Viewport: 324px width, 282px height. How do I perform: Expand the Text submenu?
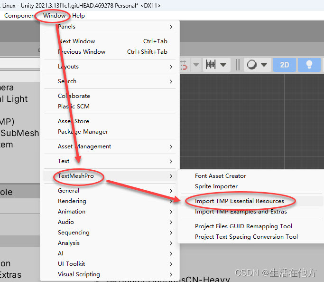(110, 161)
